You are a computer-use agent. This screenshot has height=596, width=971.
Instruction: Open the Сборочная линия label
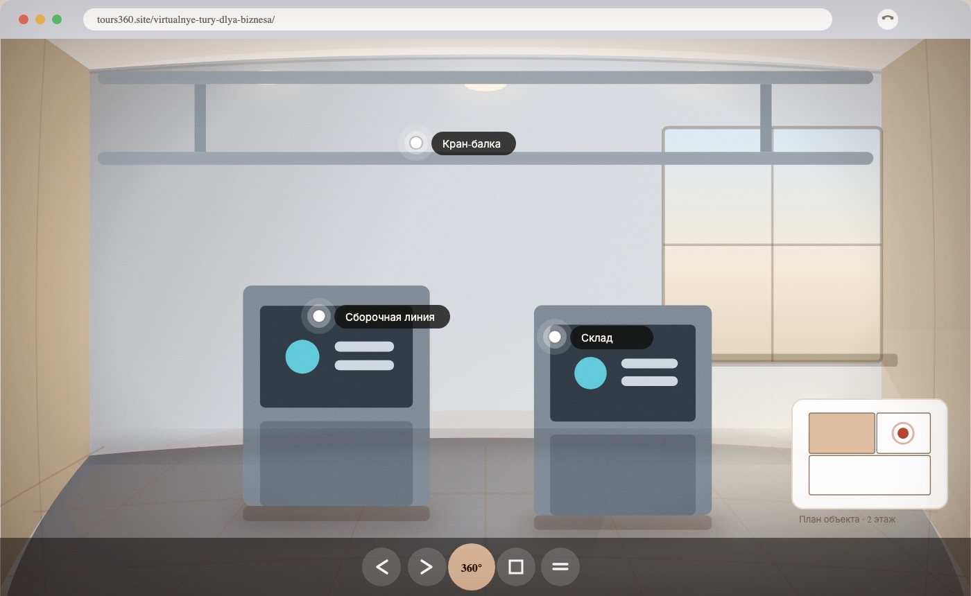[392, 317]
